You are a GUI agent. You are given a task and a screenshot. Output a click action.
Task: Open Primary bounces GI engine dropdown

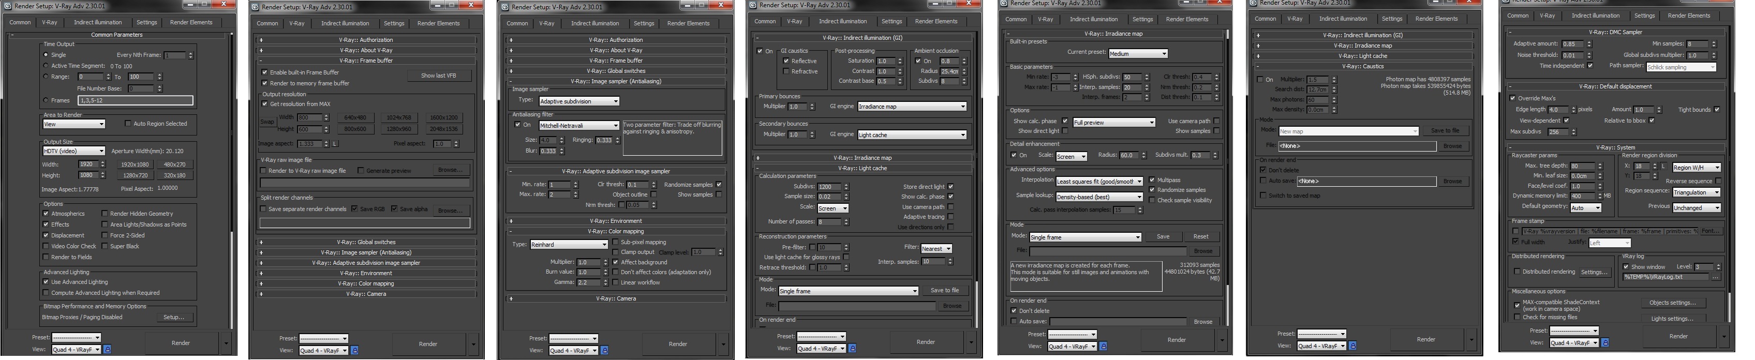point(912,106)
